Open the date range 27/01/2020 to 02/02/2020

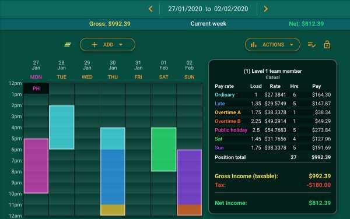(x=208, y=9)
